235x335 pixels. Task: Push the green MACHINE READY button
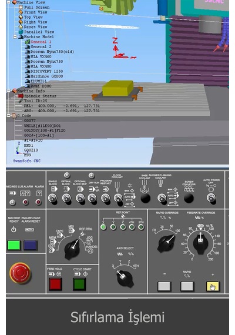[14, 245]
